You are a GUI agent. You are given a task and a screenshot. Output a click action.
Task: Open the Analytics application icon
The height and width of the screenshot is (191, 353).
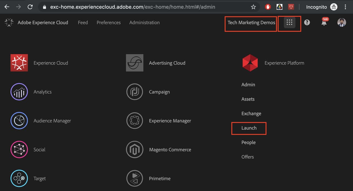(x=19, y=92)
